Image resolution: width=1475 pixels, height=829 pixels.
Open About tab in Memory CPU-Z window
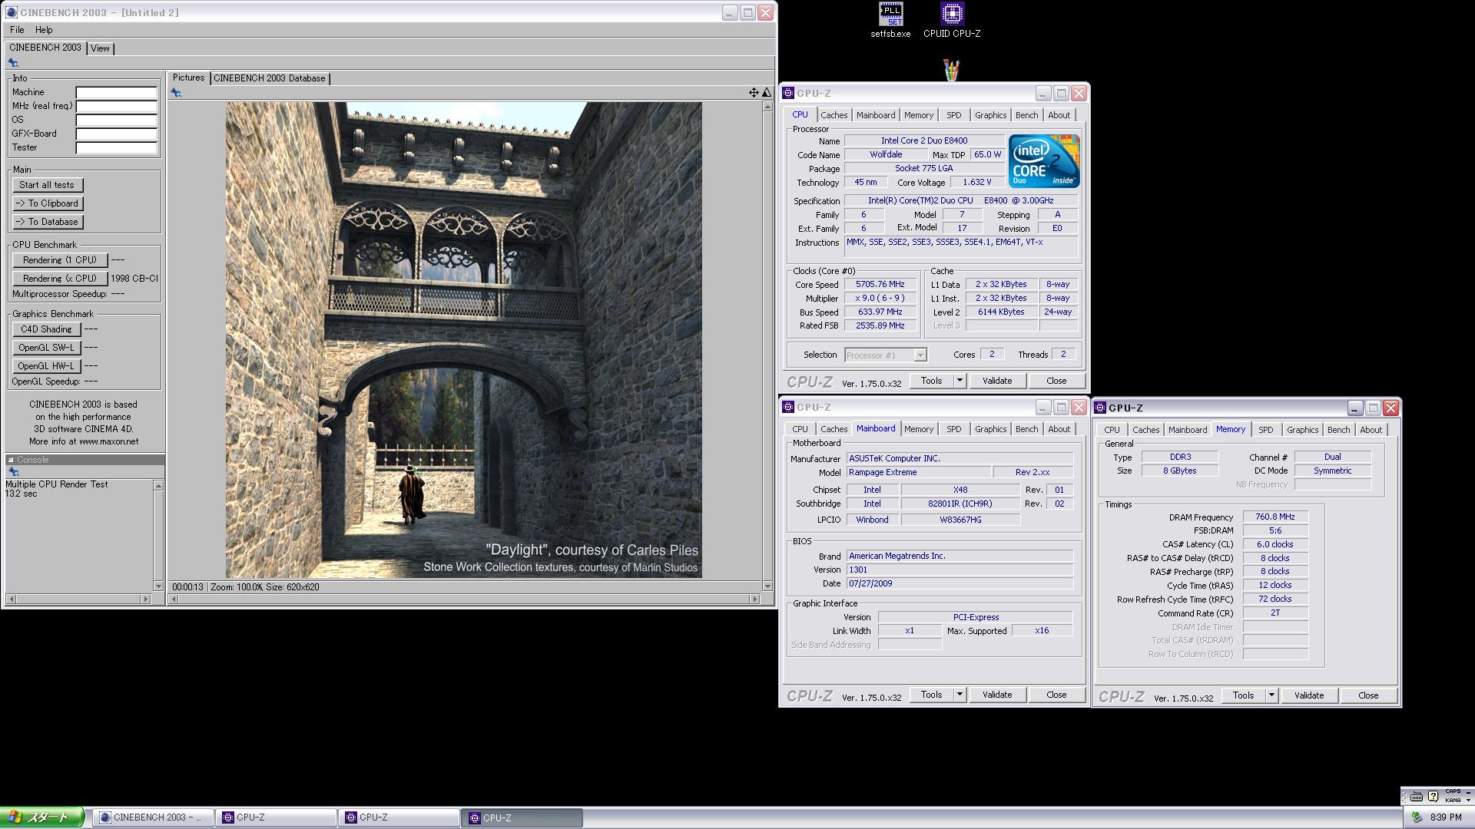[x=1371, y=430]
